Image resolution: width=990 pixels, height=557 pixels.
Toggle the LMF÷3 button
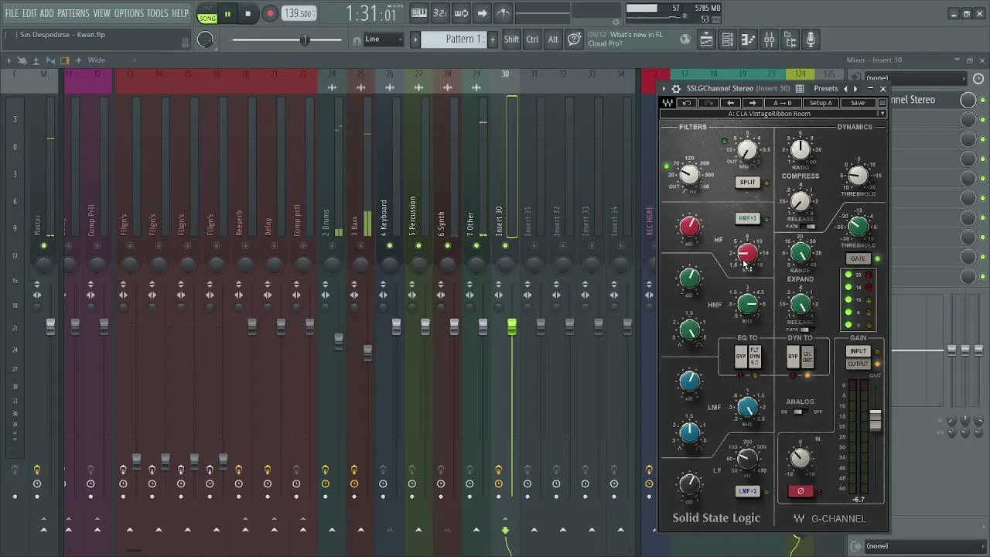[x=747, y=491]
